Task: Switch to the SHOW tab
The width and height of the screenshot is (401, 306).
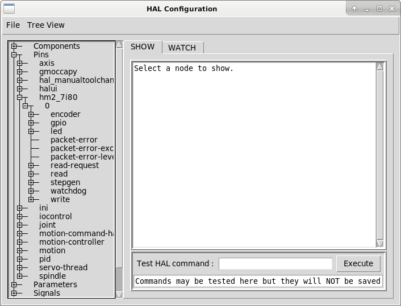Action: pyautogui.click(x=143, y=47)
